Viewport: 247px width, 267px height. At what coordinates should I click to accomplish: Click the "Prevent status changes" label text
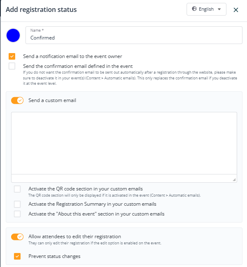54,256
